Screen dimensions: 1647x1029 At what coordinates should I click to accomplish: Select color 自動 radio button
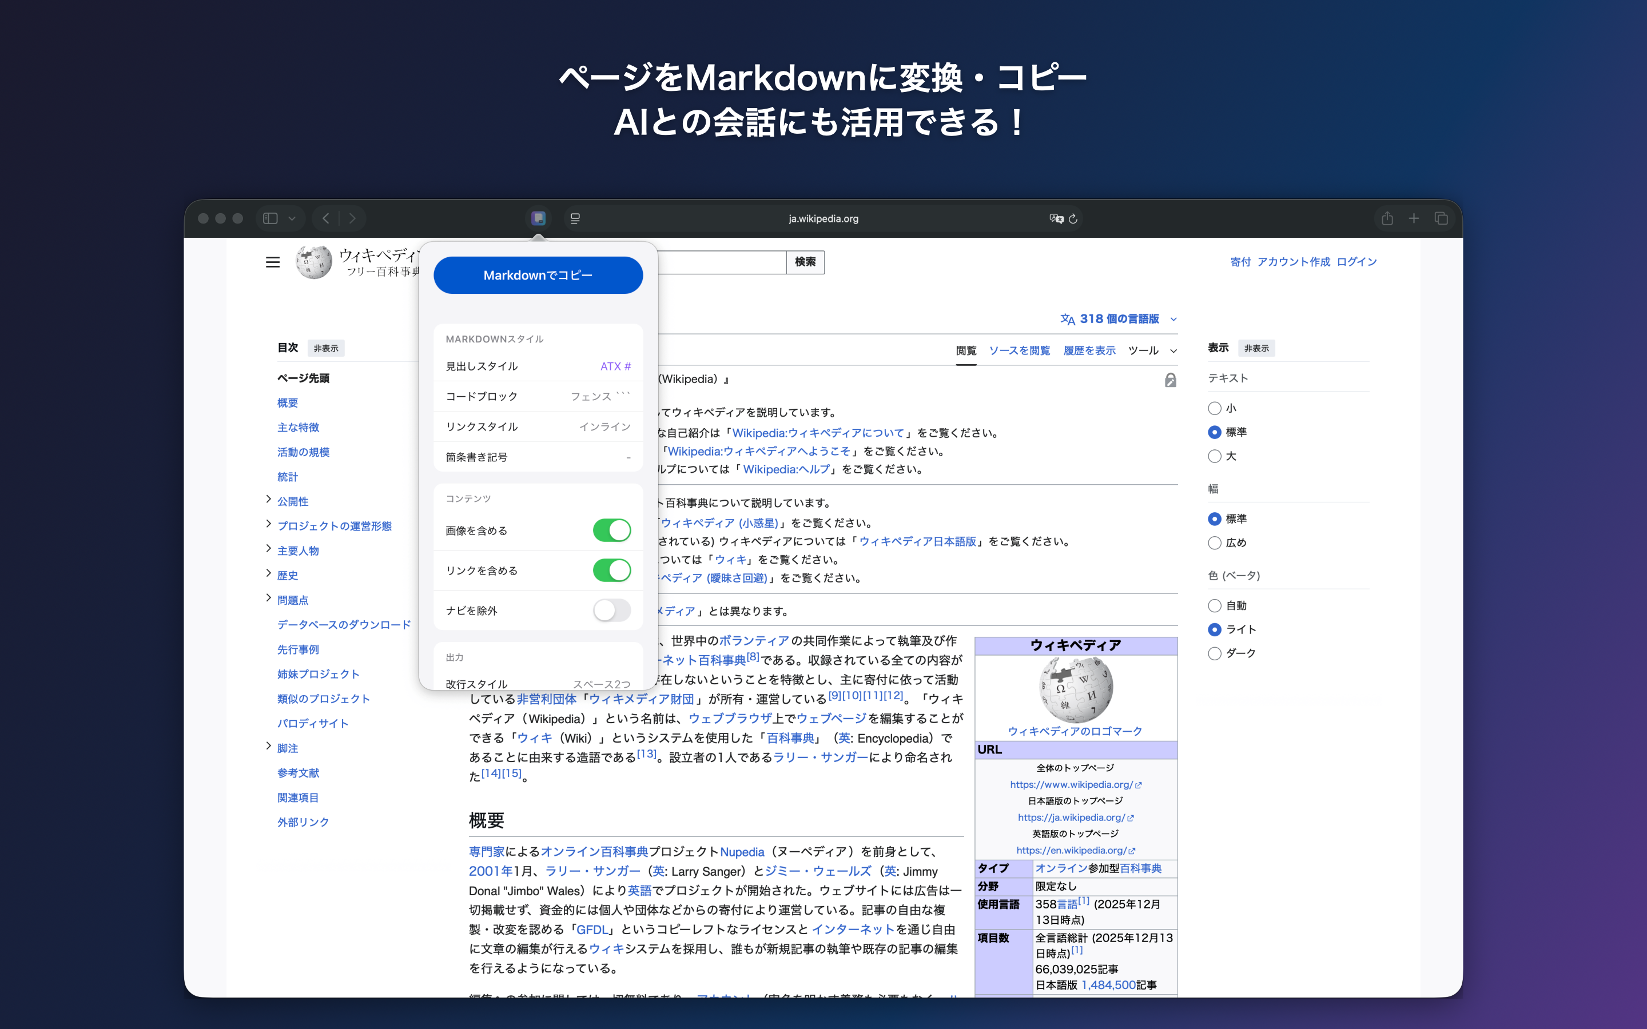click(1214, 606)
